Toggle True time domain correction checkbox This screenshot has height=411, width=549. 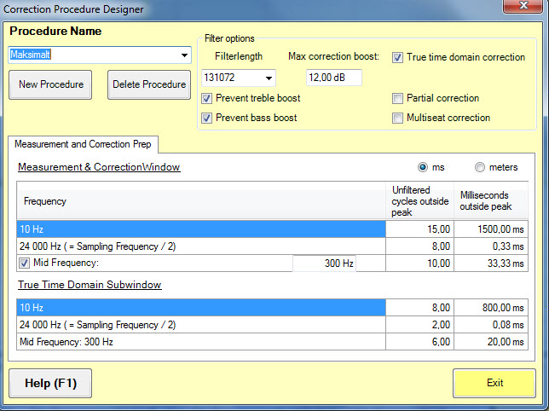397,57
